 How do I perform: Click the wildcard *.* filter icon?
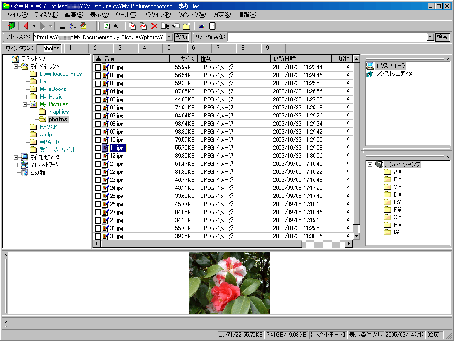tap(118, 26)
